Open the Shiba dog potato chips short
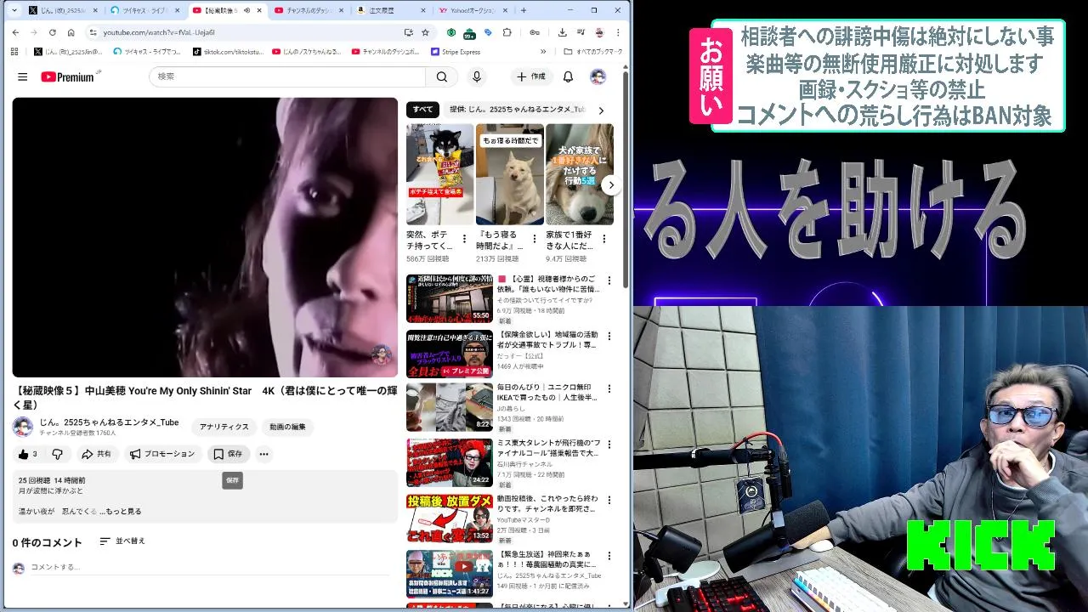This screenshot has height=612, width=1088. coord(439,174)
